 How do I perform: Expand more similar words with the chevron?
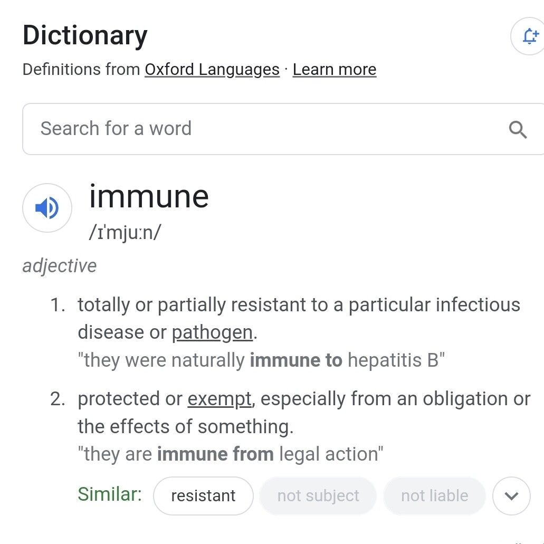511,496
